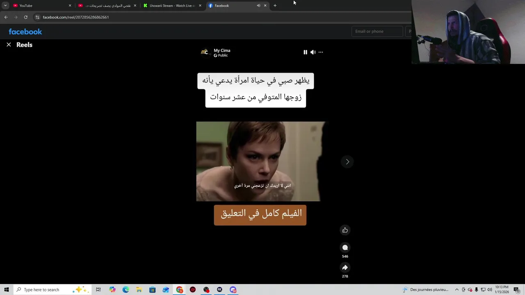The image size is (525, 295).
Task: Mute the reel using the speaker icon
Action: (x=313, y=52)
